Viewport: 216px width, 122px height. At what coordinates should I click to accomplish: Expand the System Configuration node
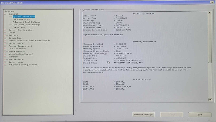5,30
